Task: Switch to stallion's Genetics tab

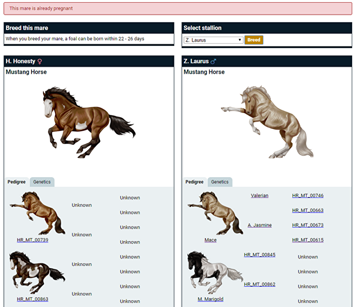Action: point(220,182)
